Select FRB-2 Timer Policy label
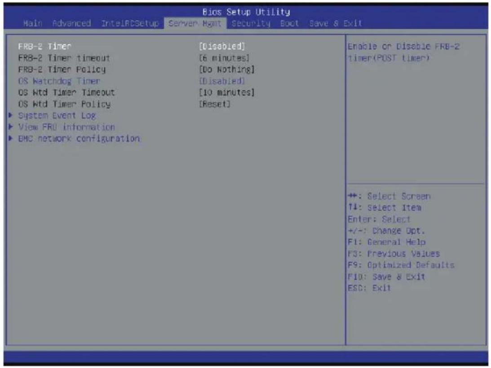Viewport: 491px width, 368px height. [62, 70]
